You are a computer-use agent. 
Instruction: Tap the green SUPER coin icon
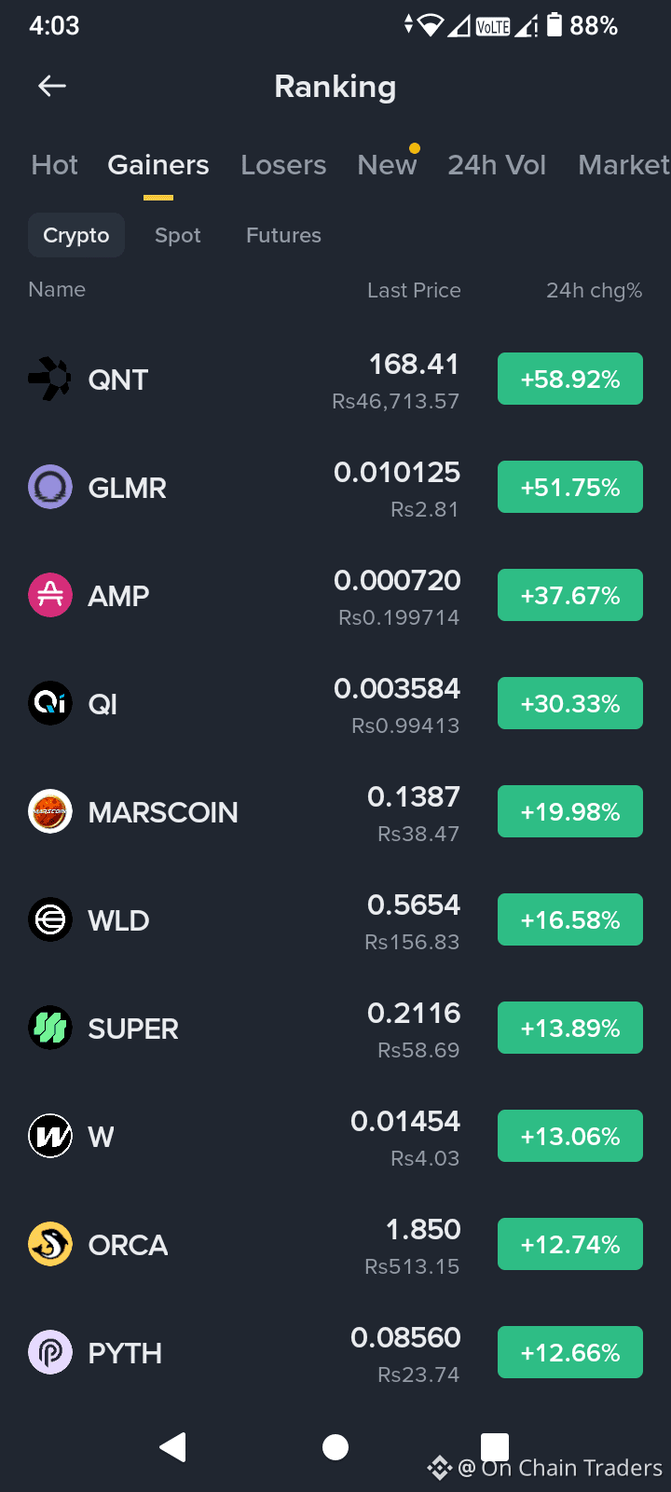point(50,1028)
